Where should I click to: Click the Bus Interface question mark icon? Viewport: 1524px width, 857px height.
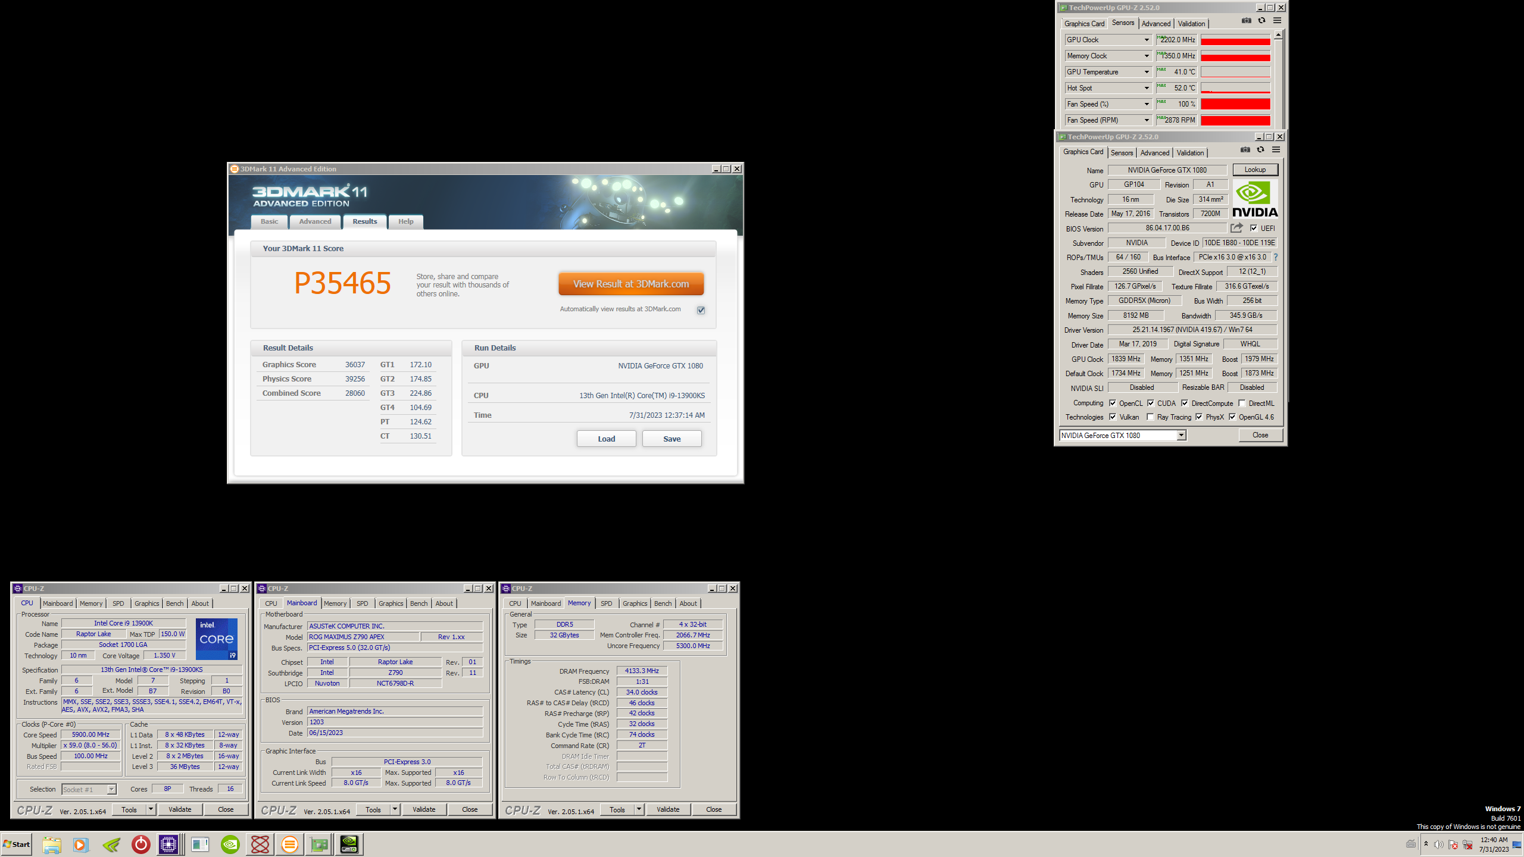[1276, 257]
